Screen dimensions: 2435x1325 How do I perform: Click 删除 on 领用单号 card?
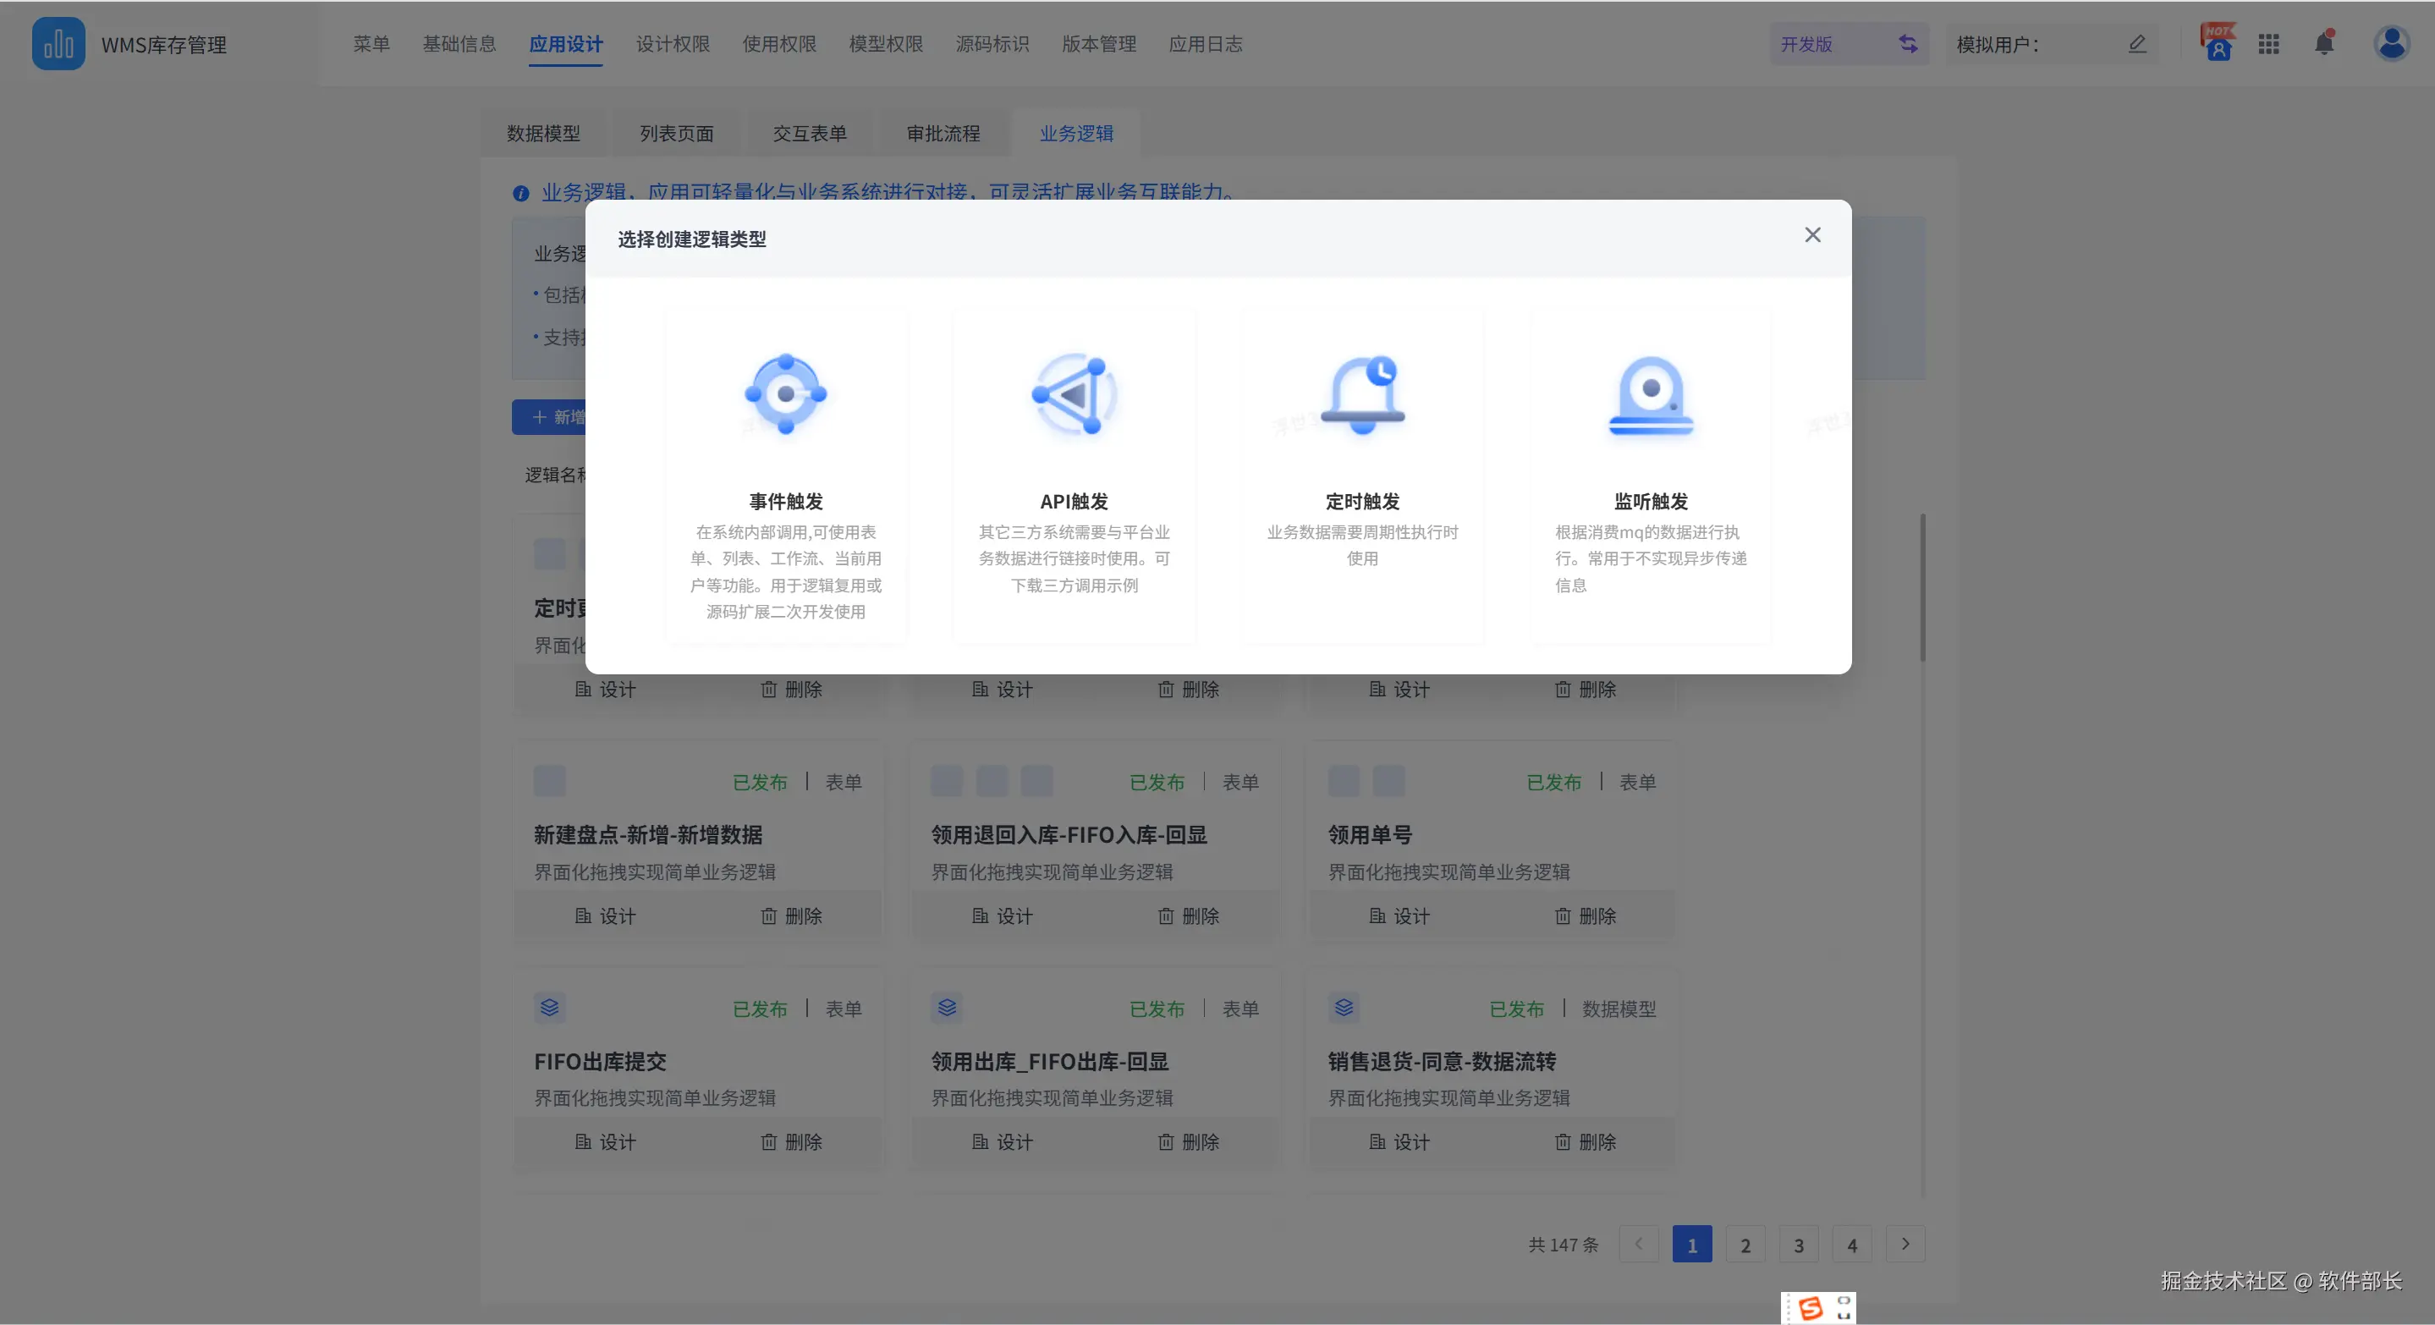point(1586,915)
